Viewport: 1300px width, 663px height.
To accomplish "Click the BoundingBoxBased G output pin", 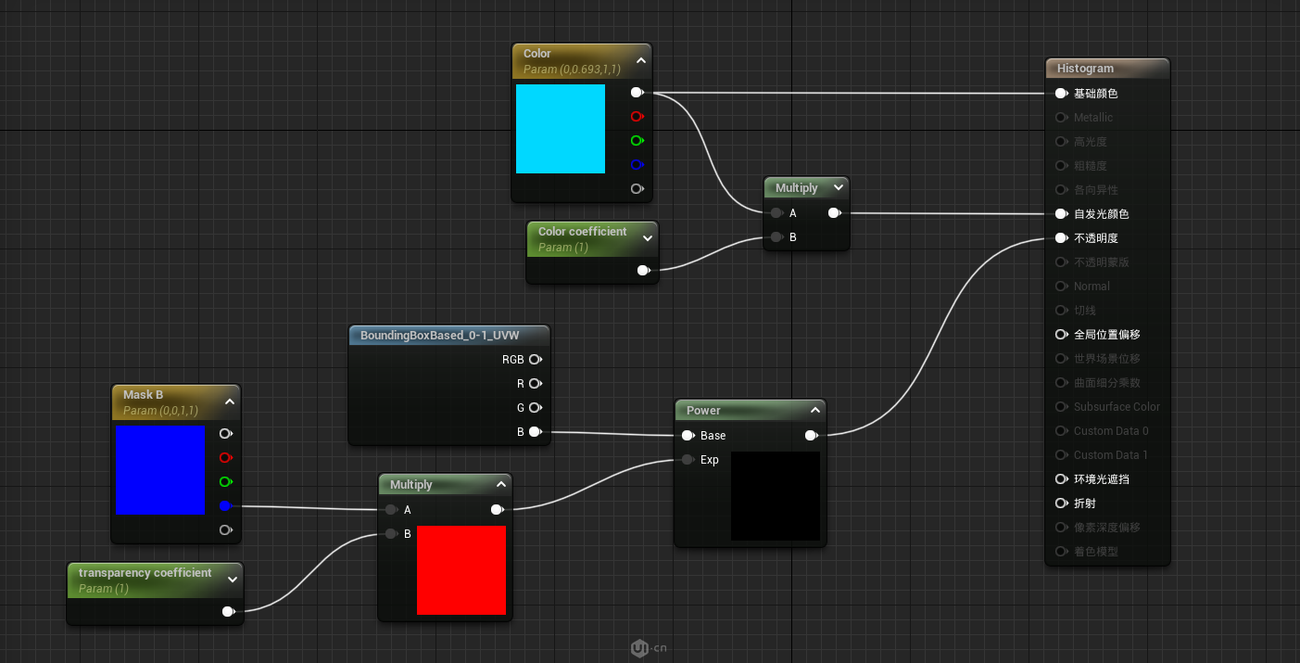I will (535, 408).
